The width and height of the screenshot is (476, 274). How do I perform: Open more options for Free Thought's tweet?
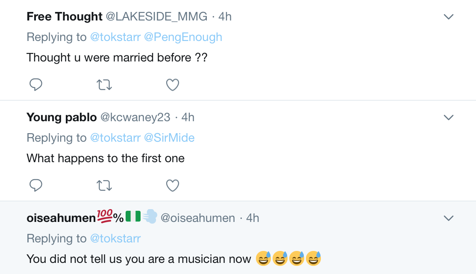point(448,17)
